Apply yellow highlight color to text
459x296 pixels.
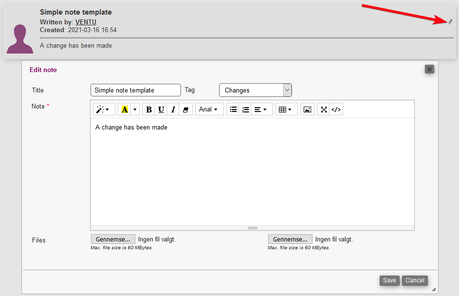(x=125, y=110)
